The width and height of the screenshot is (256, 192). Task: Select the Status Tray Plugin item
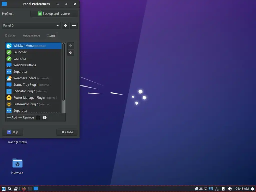point(33,85)
